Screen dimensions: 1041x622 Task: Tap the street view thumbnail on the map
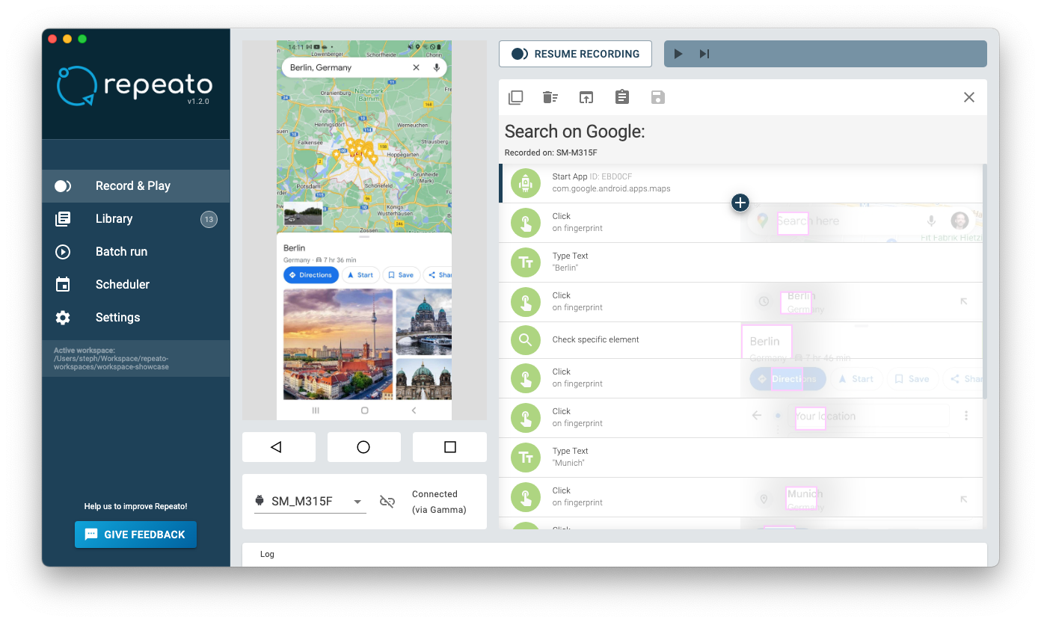(x=303, y=213)
